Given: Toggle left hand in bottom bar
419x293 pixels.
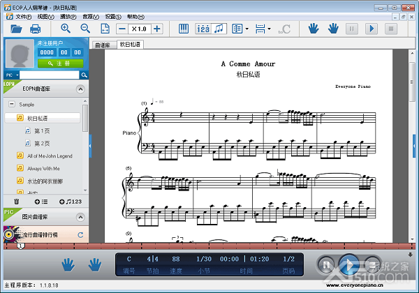Looking at the screenshot, I should [68, 264].
